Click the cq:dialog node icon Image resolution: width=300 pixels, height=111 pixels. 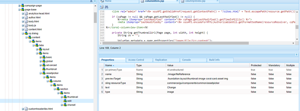tap(26, 33)
